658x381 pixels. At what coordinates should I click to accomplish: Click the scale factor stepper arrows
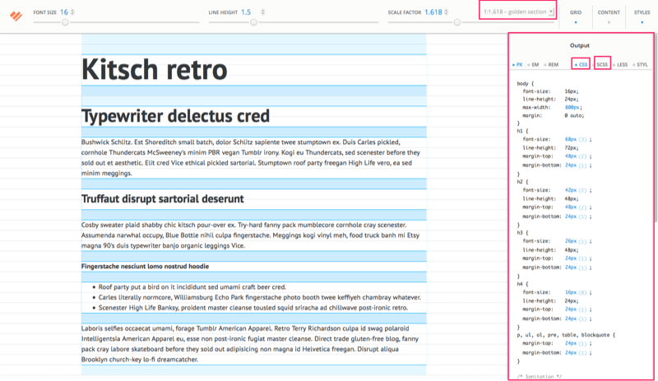[x=446, y=12]
